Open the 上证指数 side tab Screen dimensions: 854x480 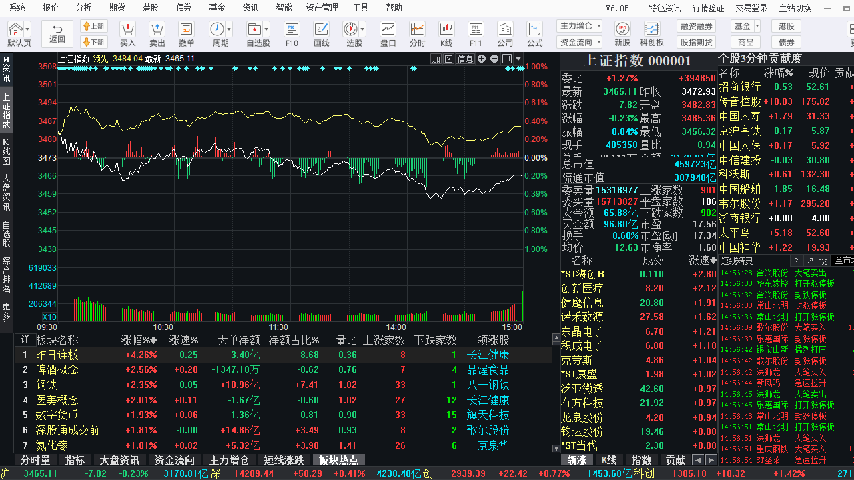coord(6,111)
